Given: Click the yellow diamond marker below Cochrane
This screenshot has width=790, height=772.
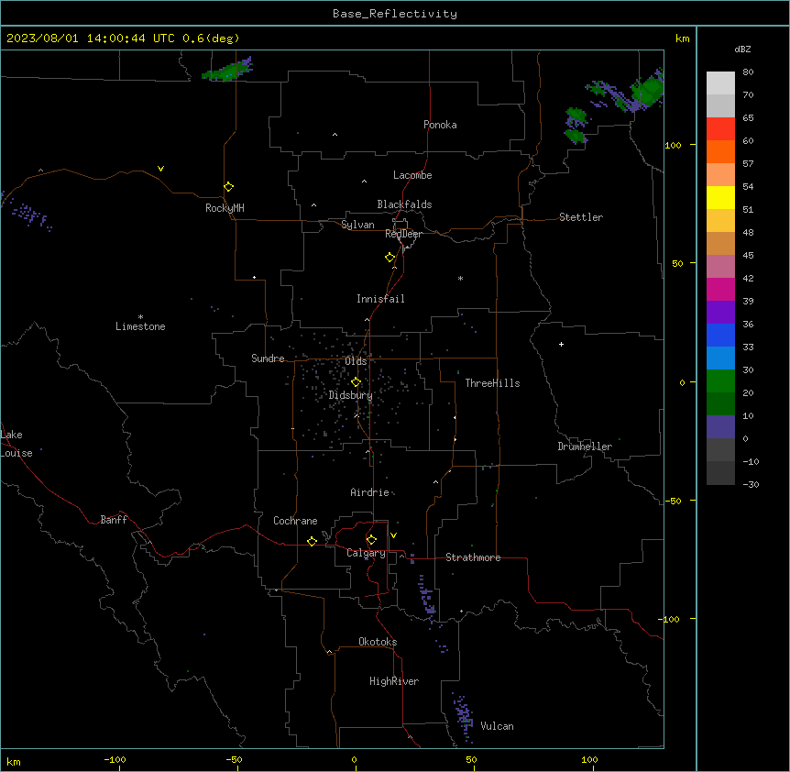Looking at the screenshot, I should coord(312,541).
